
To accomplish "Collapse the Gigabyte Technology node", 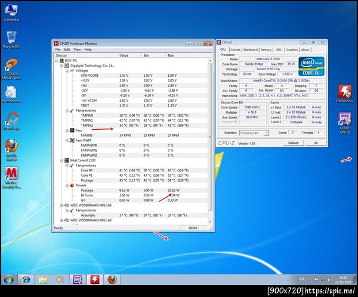I will 61,65.
